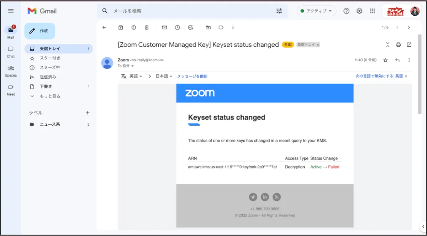The height and width of the screenshot is (236, 427).
Task: Delete this email with trash icon
Action: (147, 27)
